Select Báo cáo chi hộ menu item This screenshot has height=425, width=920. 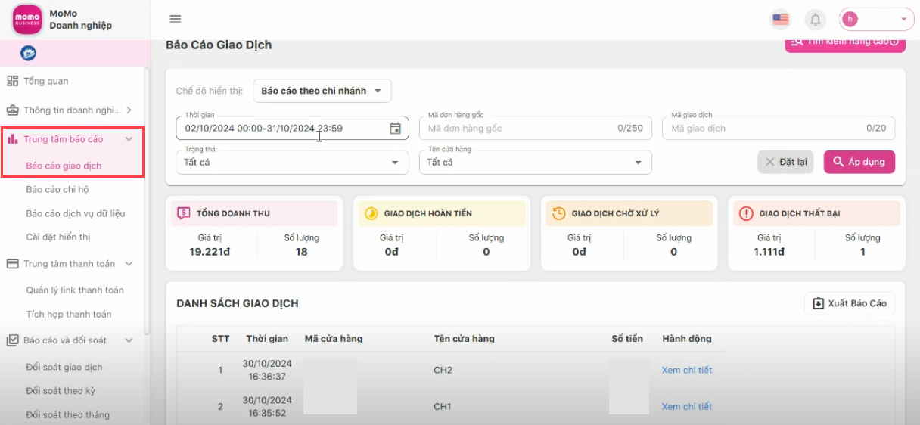point(57,190)
